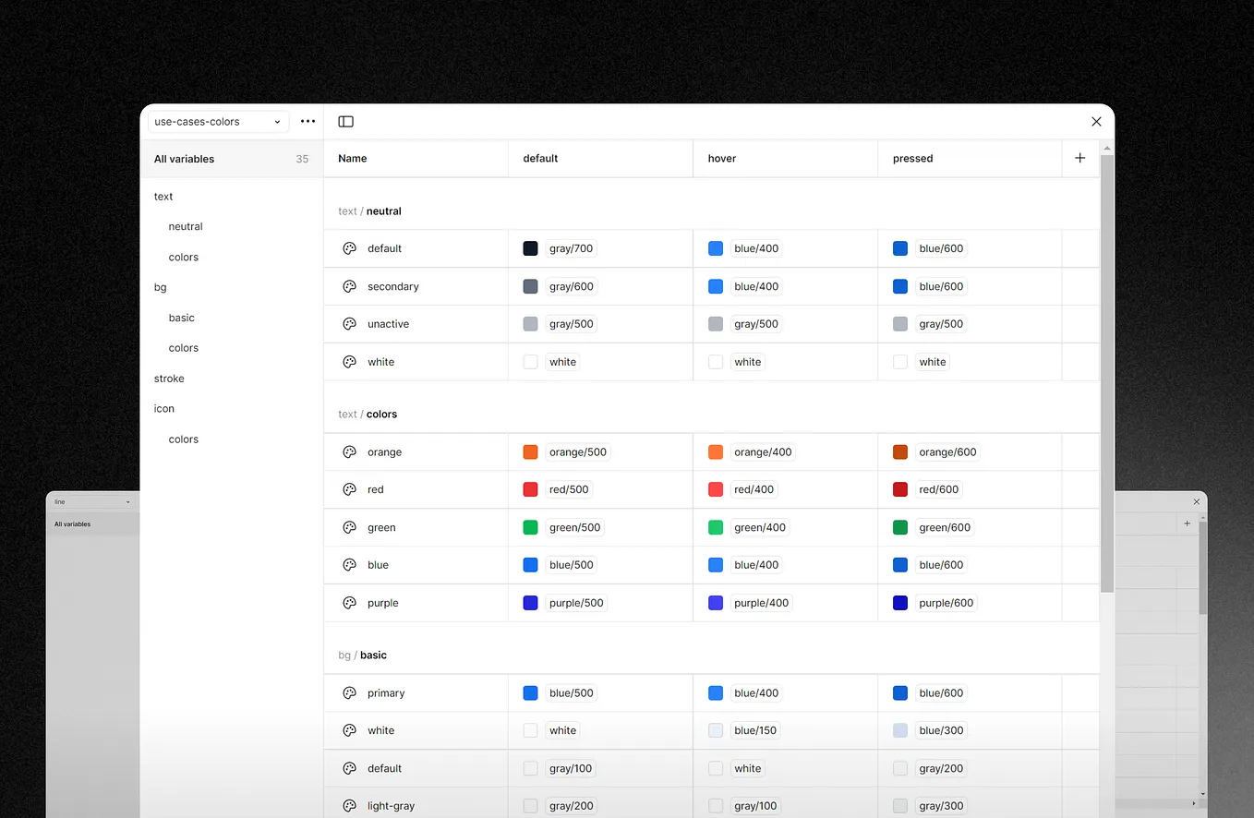Click the color variable icon beside "red"
This screenshot has height=818, width=1254.
point(349,489)
